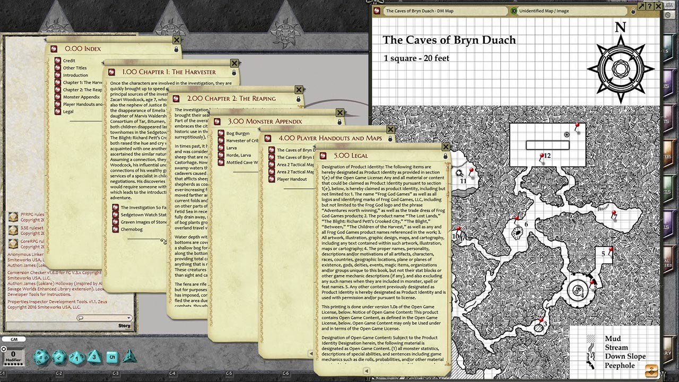The image size is (679, 382).
Task: Open the Credit story link icon
Action: (58, 61)
